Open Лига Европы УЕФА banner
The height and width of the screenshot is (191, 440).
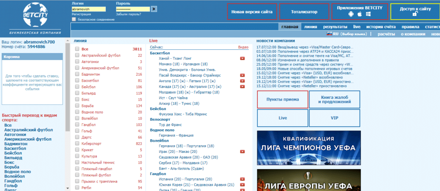(x=309, y=180)
